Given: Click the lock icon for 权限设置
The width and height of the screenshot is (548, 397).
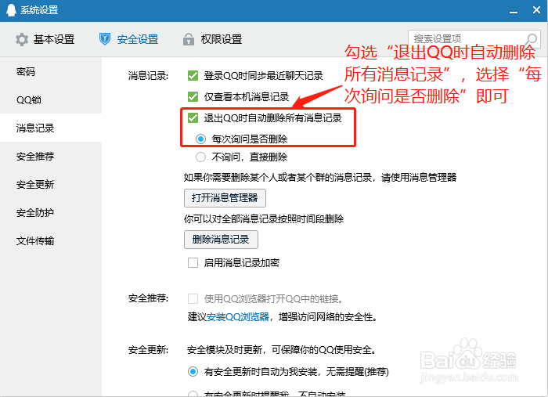Looking at the screenshot, I should [x=189, y=39].
